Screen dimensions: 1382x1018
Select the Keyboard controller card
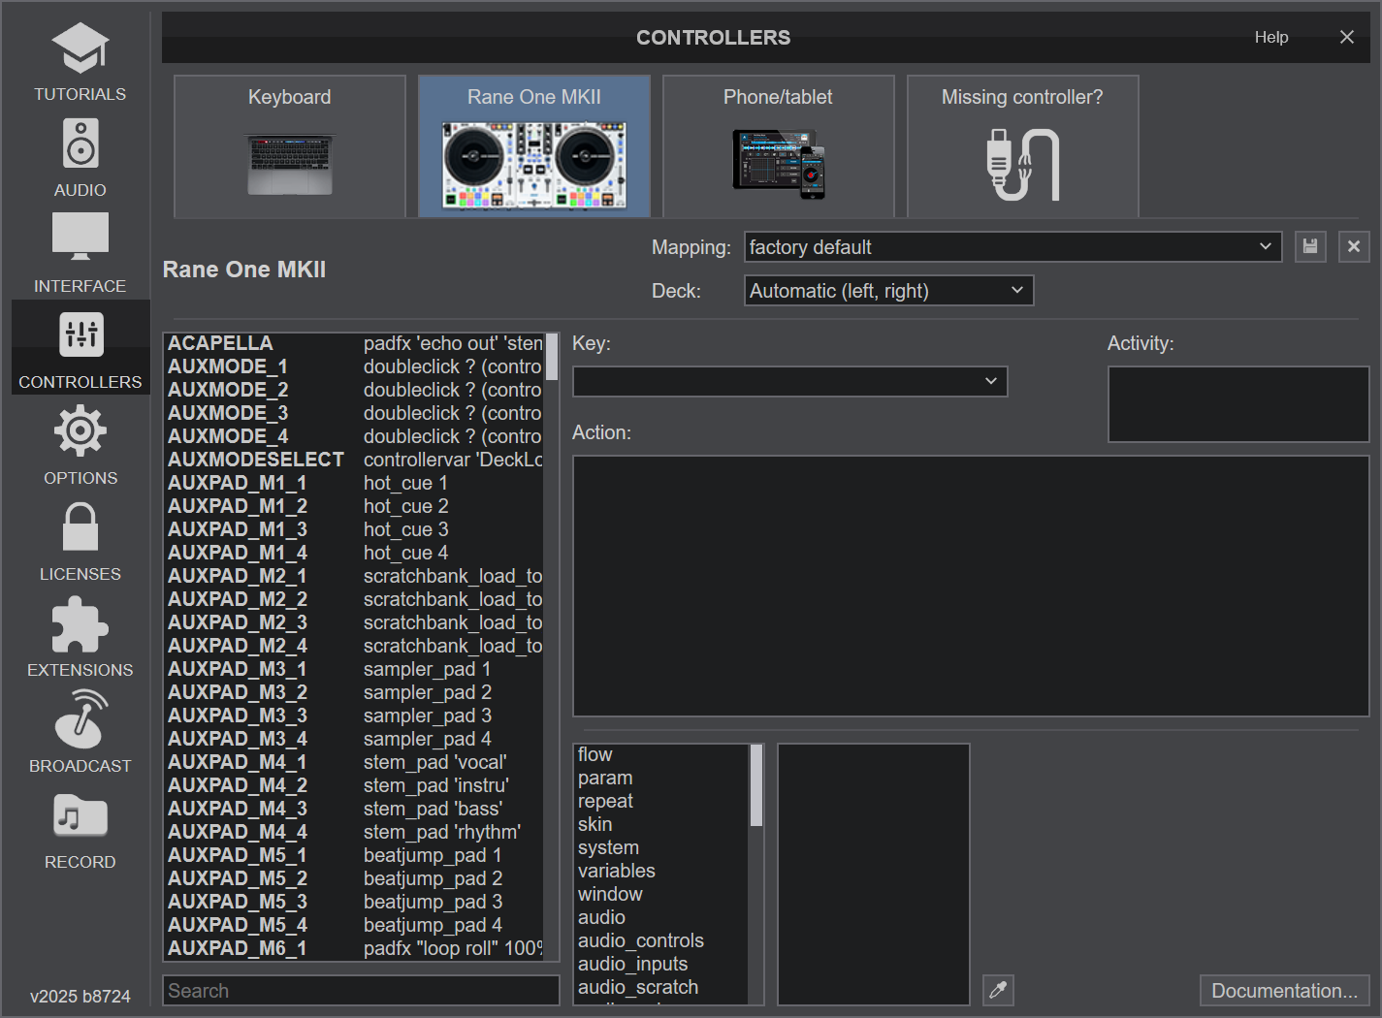pos(290,146)
